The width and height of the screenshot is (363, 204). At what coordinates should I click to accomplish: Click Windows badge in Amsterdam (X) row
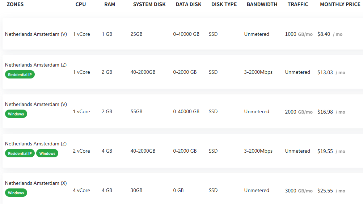coord(16,193)
